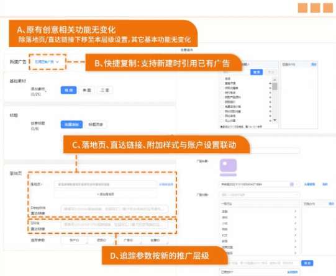This screenshot has height=276, width=336.
Task: Click the 落地页 URL input field
Action: tap(106, 184)
